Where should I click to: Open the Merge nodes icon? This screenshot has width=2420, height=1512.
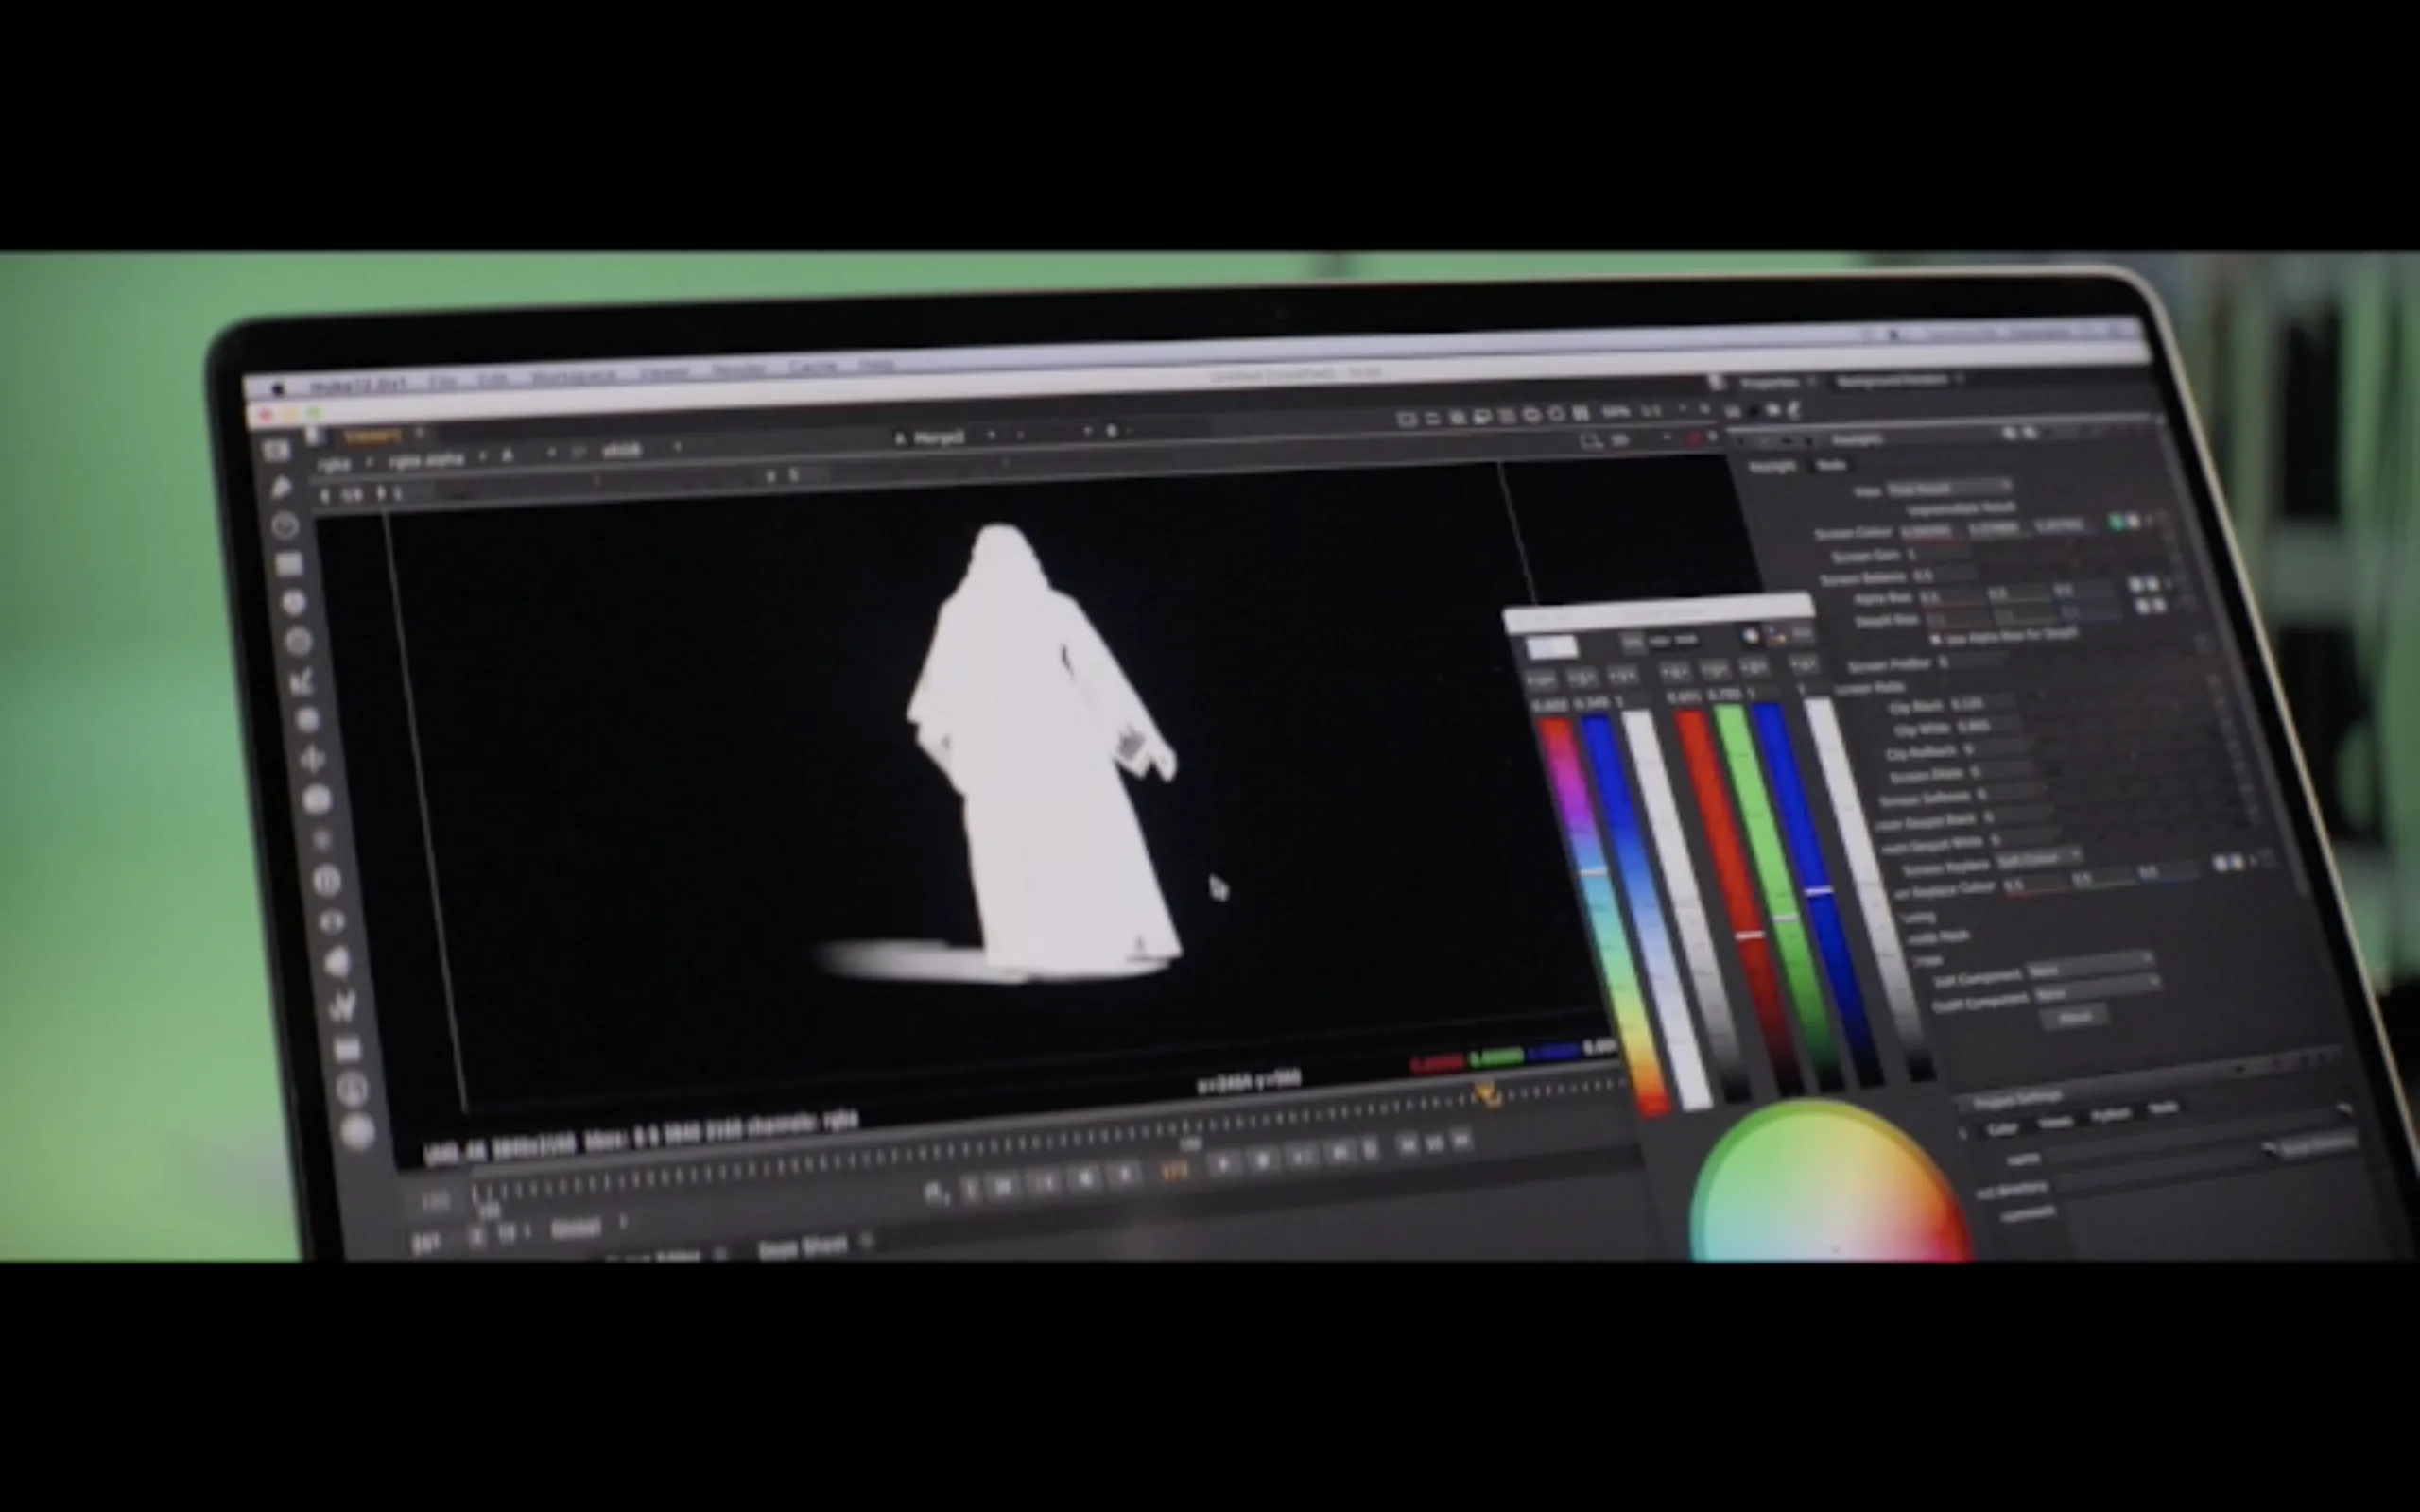307,720
